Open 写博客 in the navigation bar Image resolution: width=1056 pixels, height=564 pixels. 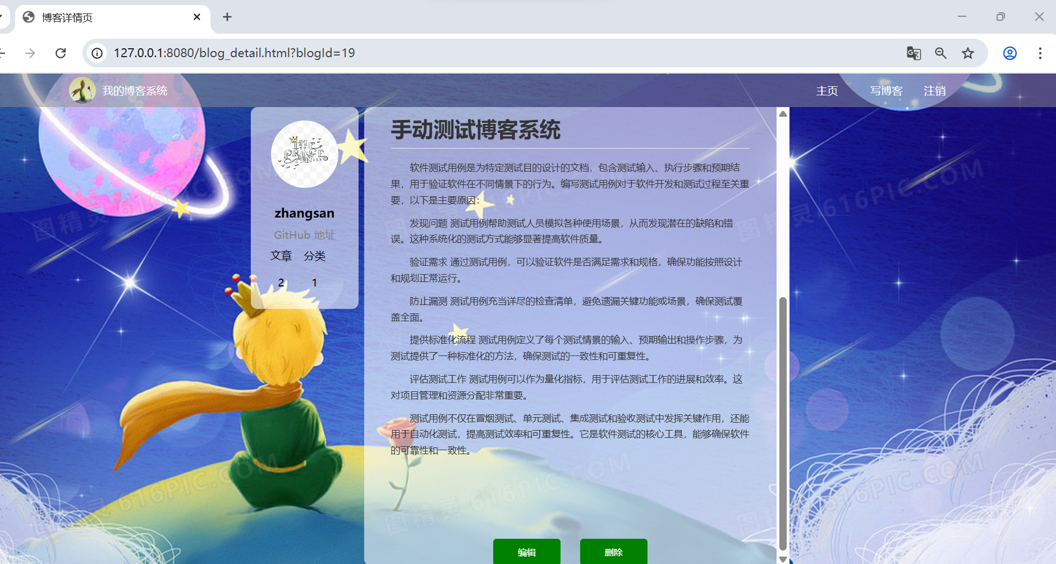click(886, 91)
